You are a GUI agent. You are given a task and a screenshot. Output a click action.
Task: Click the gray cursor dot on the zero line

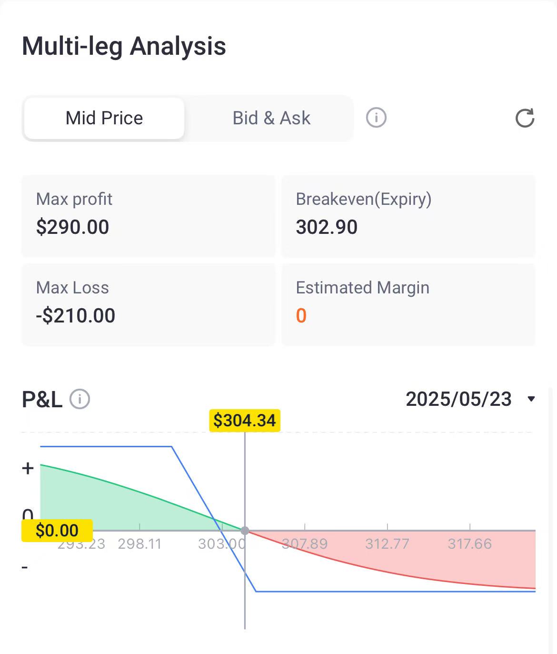[x=245, y=530]
